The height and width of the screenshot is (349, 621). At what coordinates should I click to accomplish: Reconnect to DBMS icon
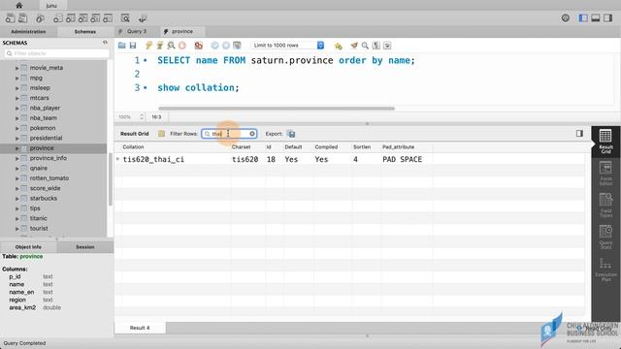coord(143,18)
